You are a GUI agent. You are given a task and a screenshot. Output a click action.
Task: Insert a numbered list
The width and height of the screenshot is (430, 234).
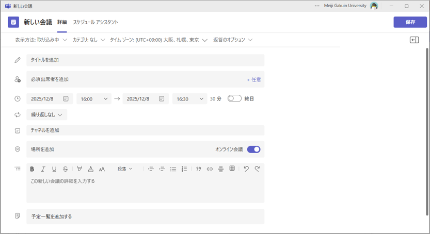pyautogui.click(x=184, y=169)
